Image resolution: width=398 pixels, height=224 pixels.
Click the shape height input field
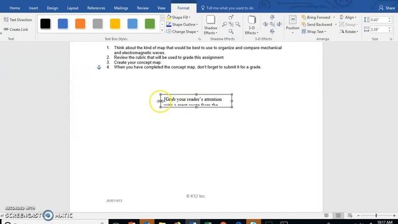pos(379,19)
